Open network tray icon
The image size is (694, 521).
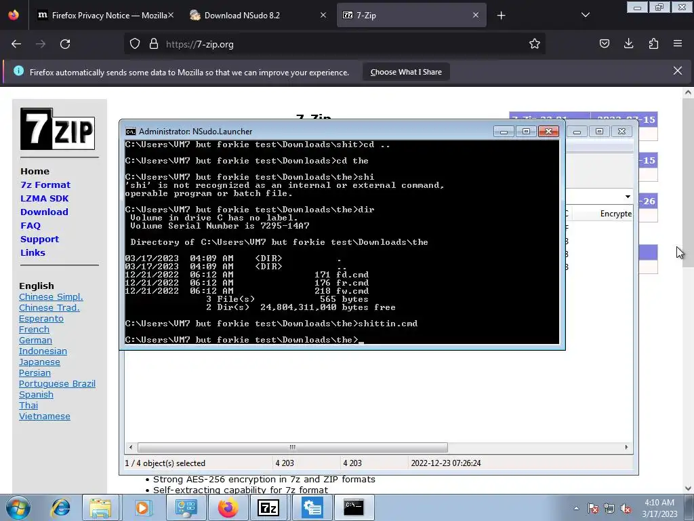tap(609, 508)
